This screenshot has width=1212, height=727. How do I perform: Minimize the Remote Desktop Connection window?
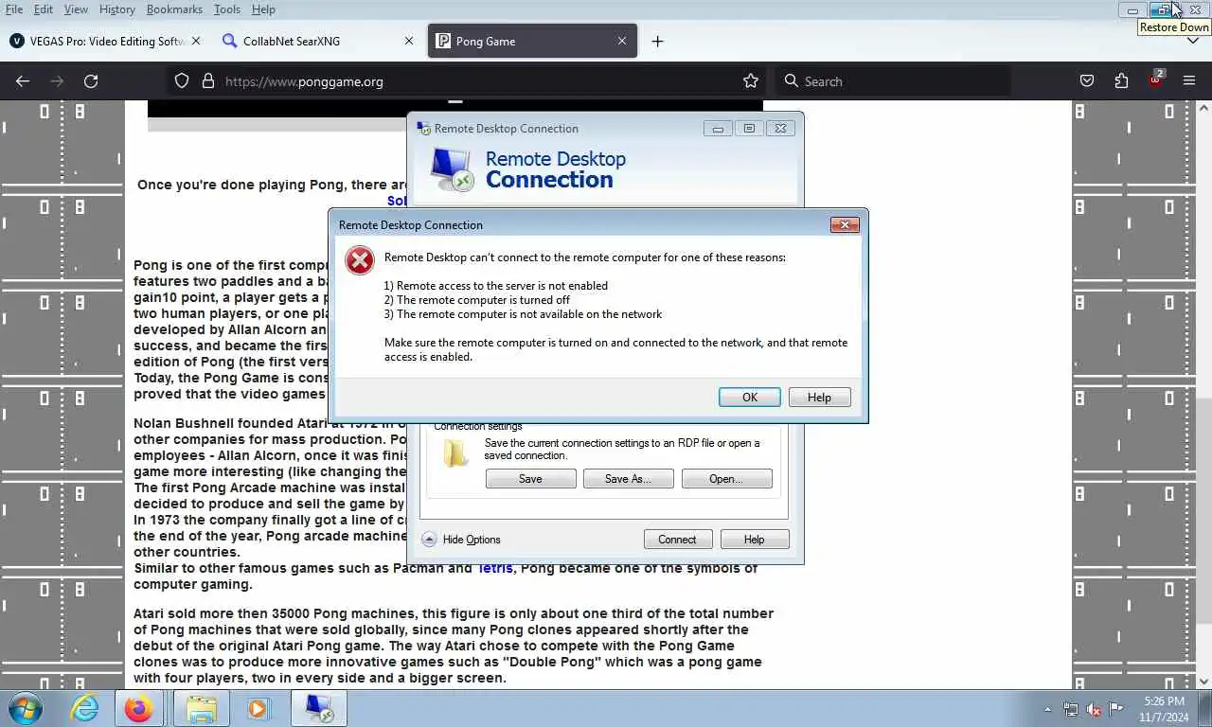[718, 129]
